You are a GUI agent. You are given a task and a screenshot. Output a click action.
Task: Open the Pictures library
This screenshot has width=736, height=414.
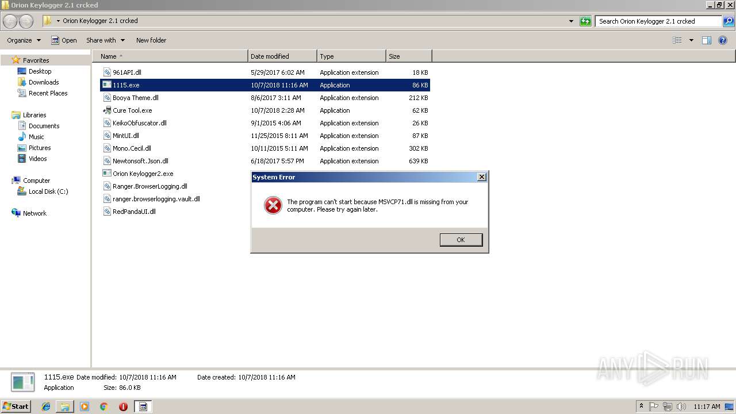pos(40,148)
